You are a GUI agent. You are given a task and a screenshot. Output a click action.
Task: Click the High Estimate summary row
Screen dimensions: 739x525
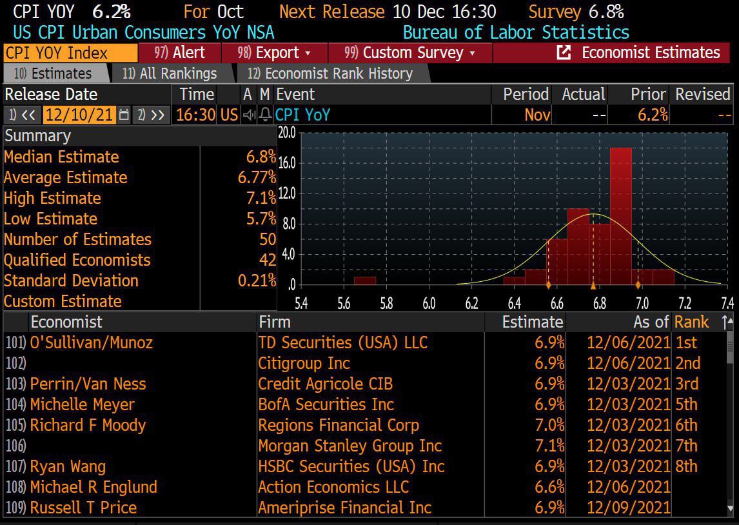(x=140, y=199)
